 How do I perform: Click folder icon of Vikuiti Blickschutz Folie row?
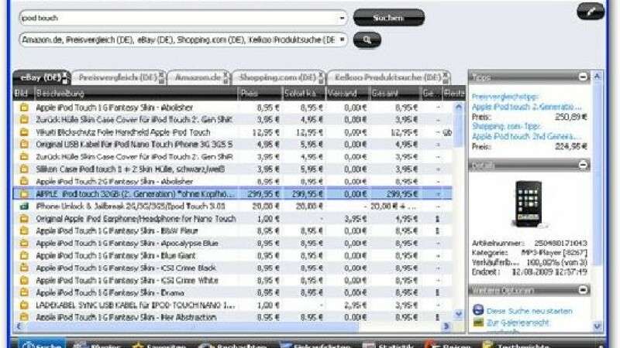coord(24,131)
